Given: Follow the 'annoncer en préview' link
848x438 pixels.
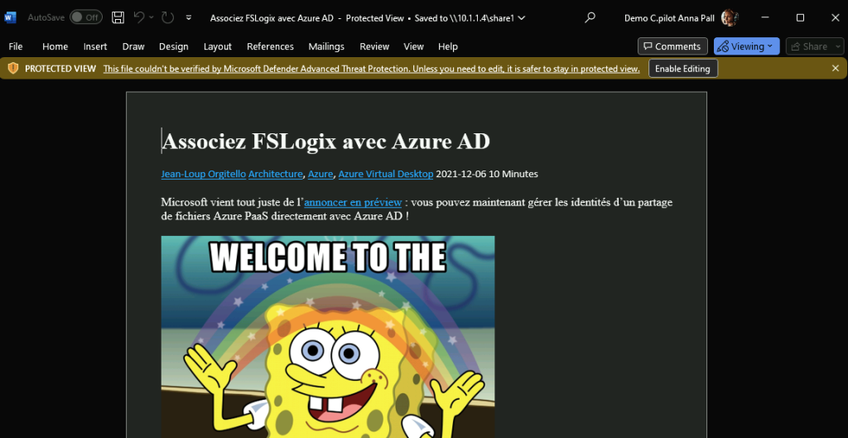Looking at the screenshot, I should click(353, 203).
